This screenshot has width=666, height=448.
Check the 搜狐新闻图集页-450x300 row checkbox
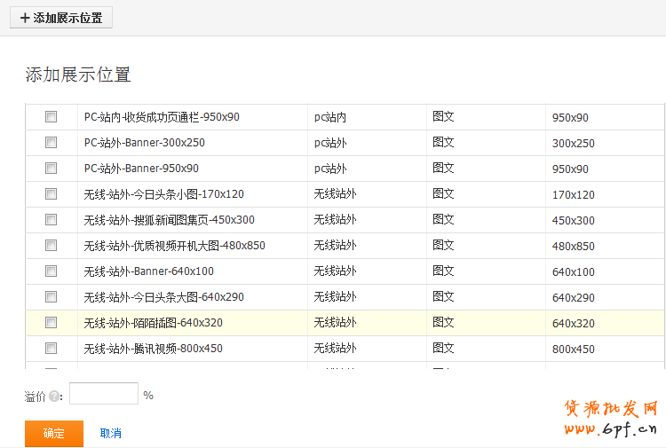51,220
